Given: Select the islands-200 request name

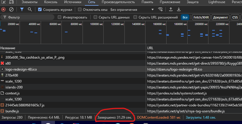Looking at the screenshot, I should 14,87.
